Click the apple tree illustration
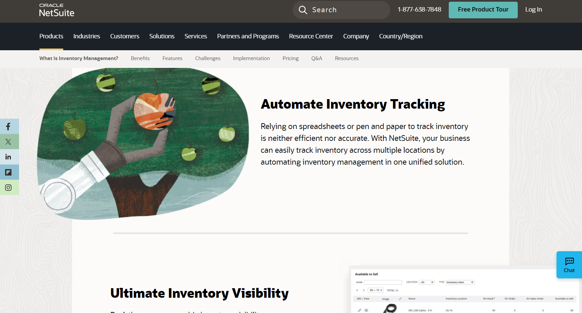Viewport: 582px width, 313px height. pos(143,144)
